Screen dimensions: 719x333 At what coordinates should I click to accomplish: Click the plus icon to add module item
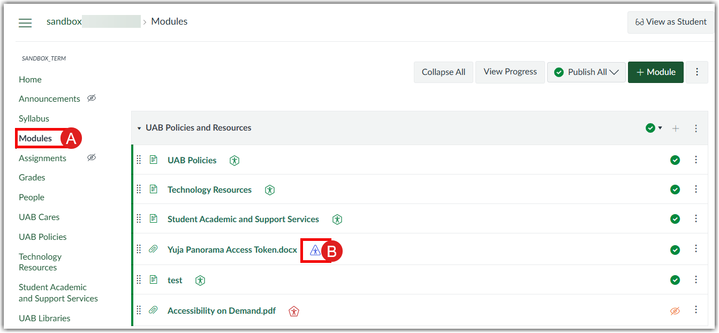pos(676,128)
